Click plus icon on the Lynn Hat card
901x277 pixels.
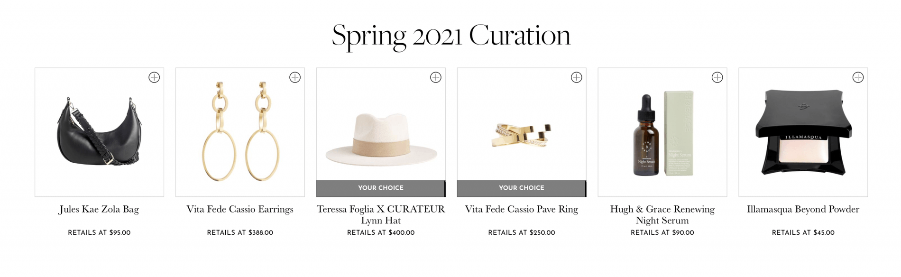pyautogui.click(x=436, y=77)
